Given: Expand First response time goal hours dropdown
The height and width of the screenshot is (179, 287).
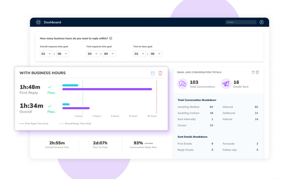Looking at the screenshot, I should 93,54.
